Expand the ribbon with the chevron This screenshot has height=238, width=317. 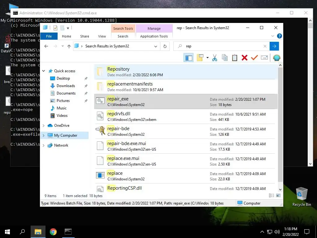pyautogui.click(x=272, y=36)
